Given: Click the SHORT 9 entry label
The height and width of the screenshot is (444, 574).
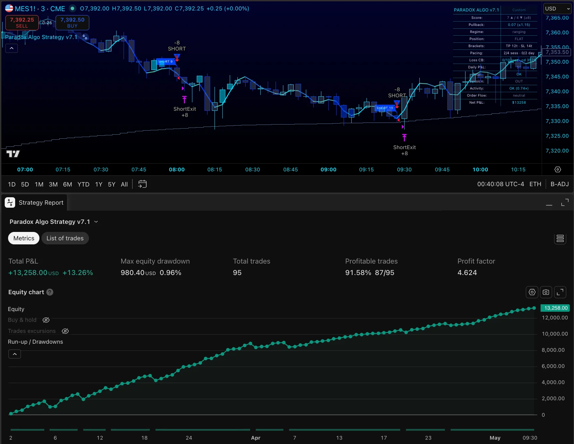Looking at the screenshot, I should pyautogui.click(x=166, y=62).
